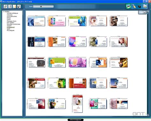The height and width of the screenshot is (121, 151).
Task: Select the Loisirs category
Action: [x=9, y=19]
